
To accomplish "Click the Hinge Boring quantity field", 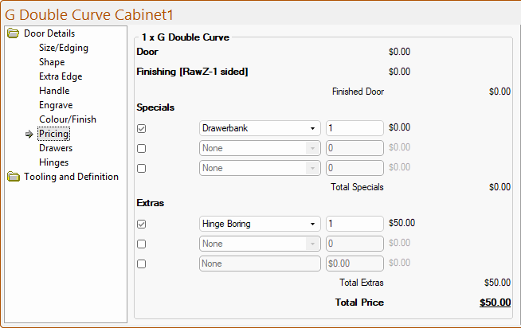I will (355, 224).
